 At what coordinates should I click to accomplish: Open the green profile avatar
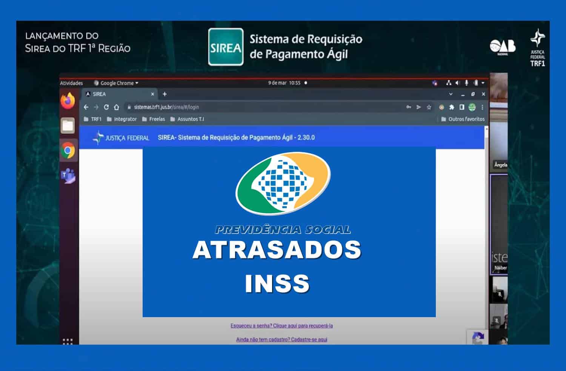(x=472, y=107)
